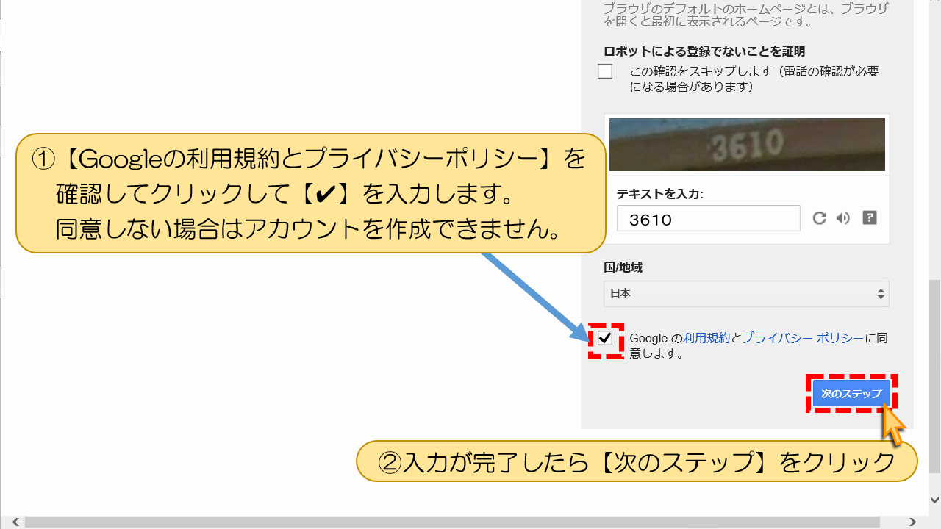Click the horizontal scrollbar left arrow
Viewport: 941px width, 529px height.
point(15,522)
